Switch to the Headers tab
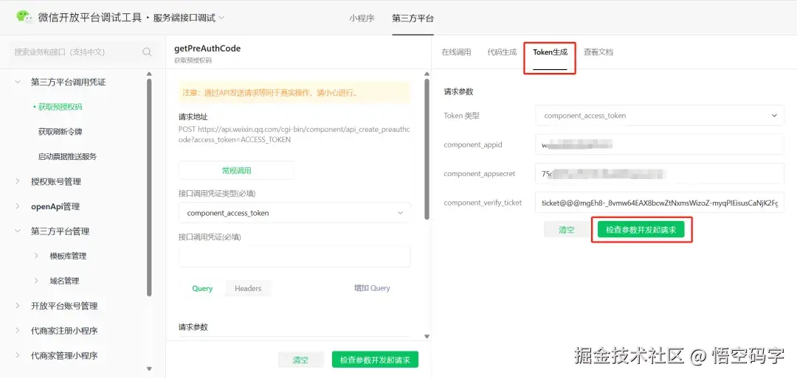 (248, 288)
